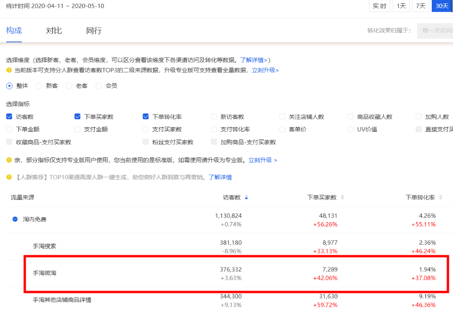Check the 支付买家数 checkbox
Viewport: 453px width, 309px height.
coord(146,129)
